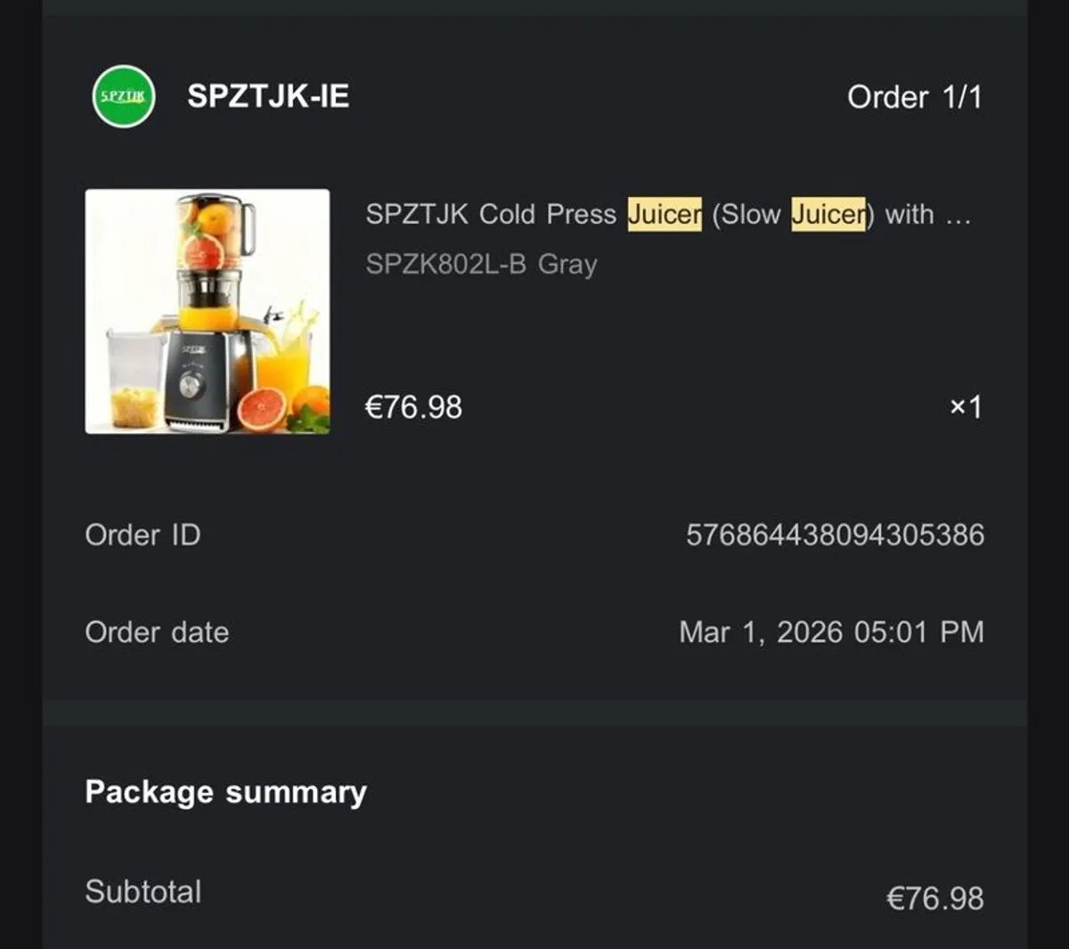
Task: Click the ×1 quantity indicator
Action: coord(967,407)
